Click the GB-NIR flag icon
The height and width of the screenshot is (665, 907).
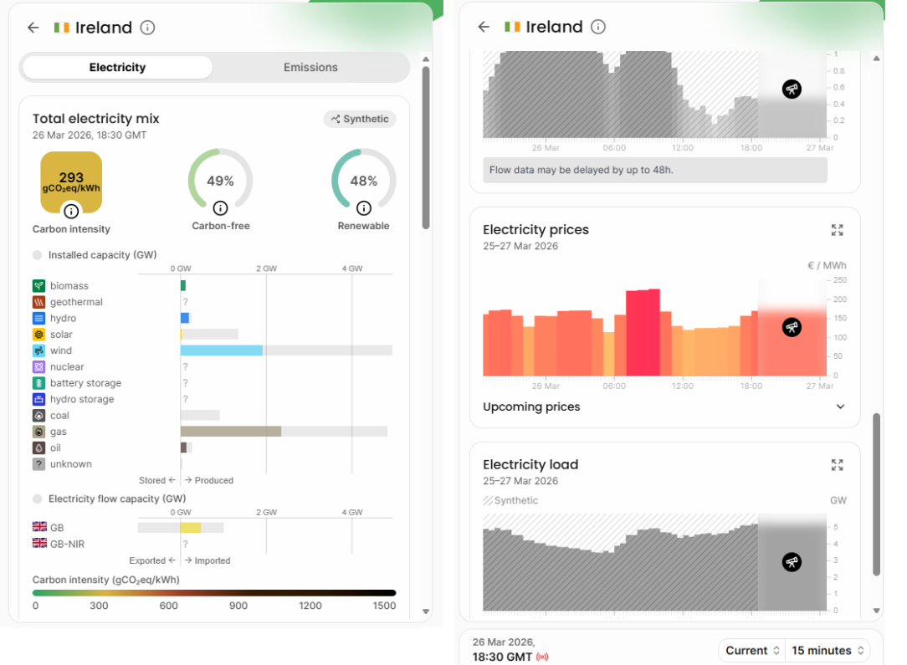click(x=39, y=543)
